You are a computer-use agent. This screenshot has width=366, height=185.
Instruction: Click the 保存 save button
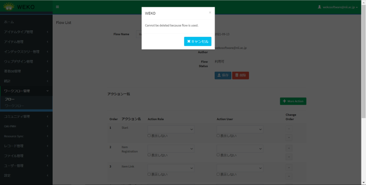(223, 75)
